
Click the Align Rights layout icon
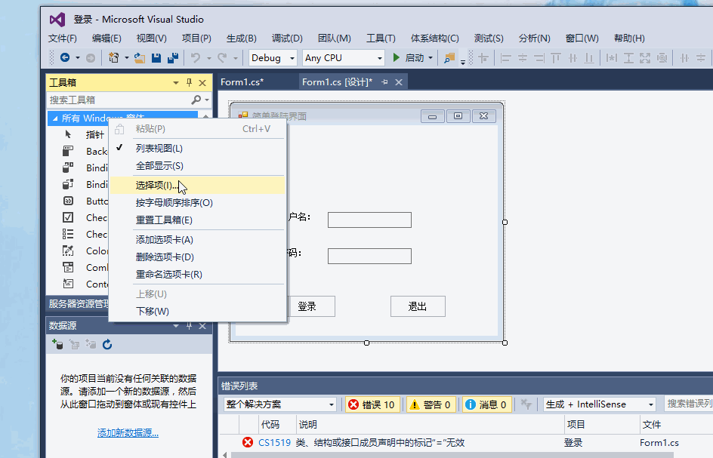[539, 57]
